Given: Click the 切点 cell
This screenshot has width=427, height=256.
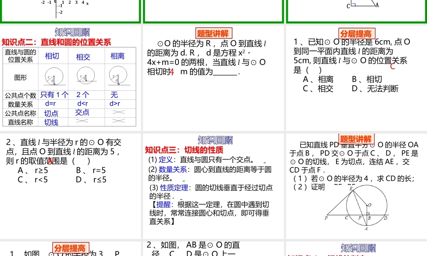Looking at the screenshot, I should (51, 113).
